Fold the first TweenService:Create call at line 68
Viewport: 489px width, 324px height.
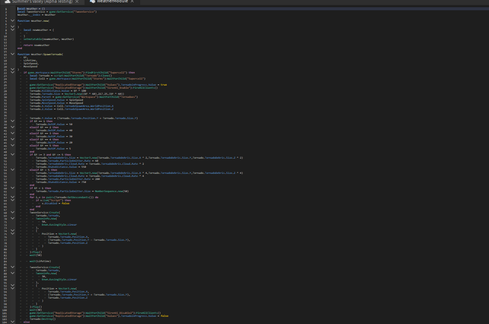pyautogui.click(x=13, y=213)
